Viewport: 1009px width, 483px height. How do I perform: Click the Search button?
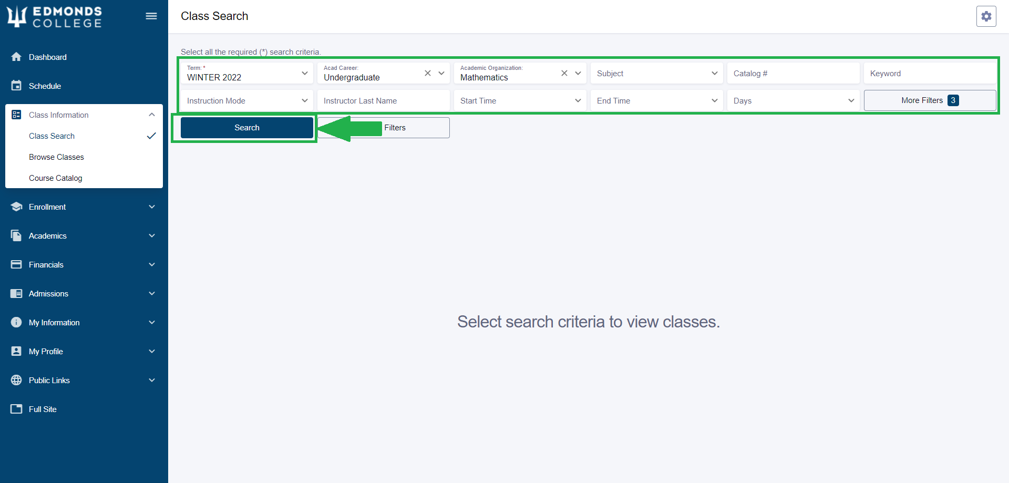pos(247,128)
